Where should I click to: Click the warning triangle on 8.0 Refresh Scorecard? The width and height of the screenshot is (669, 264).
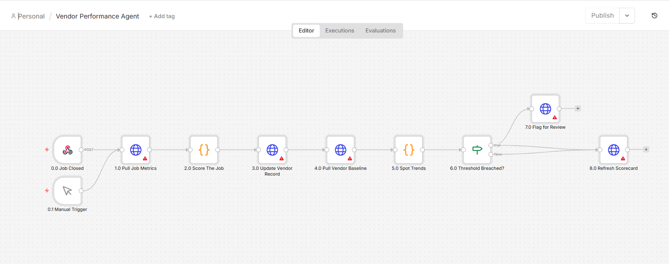(623, 158)
